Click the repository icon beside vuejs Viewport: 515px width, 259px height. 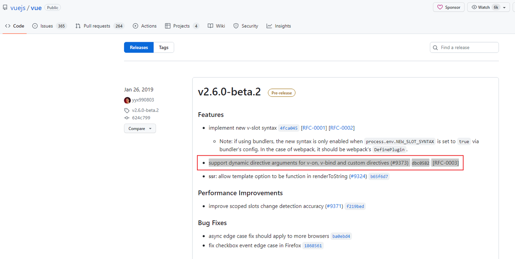tap(5, 8)
